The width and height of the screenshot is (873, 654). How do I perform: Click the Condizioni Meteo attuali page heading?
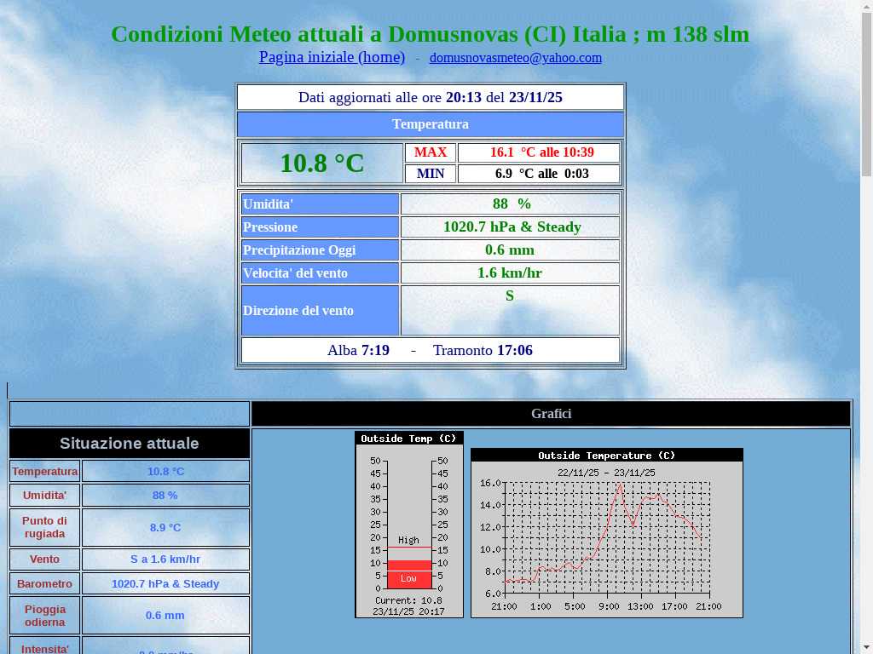click(430, 34)
